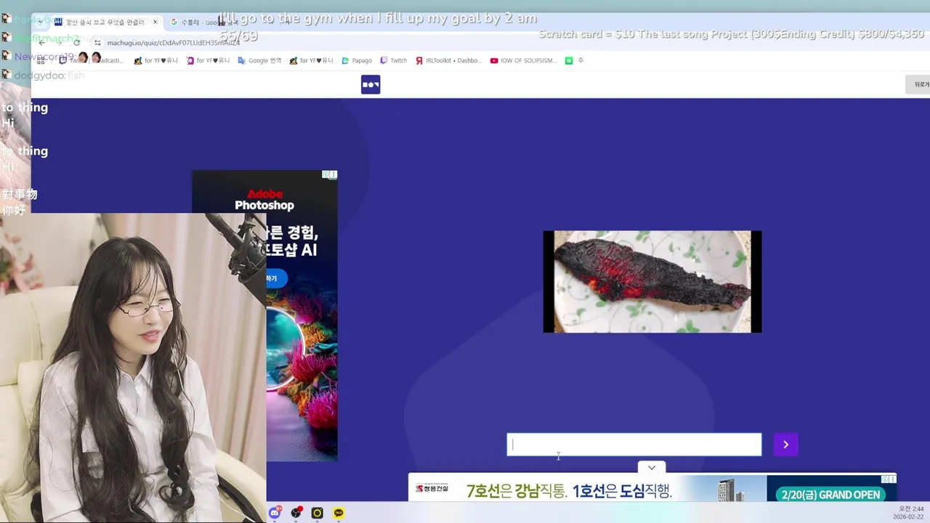The width and height of the screenshot is (930, 523).
Task: Open the Papago bookmark
Action: 356,60
